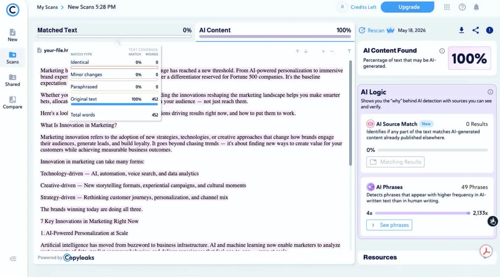Click the heading 1. AI-Powered Personalization at Scale
Viewport: 500px width, 277px height.
(84, 233)
